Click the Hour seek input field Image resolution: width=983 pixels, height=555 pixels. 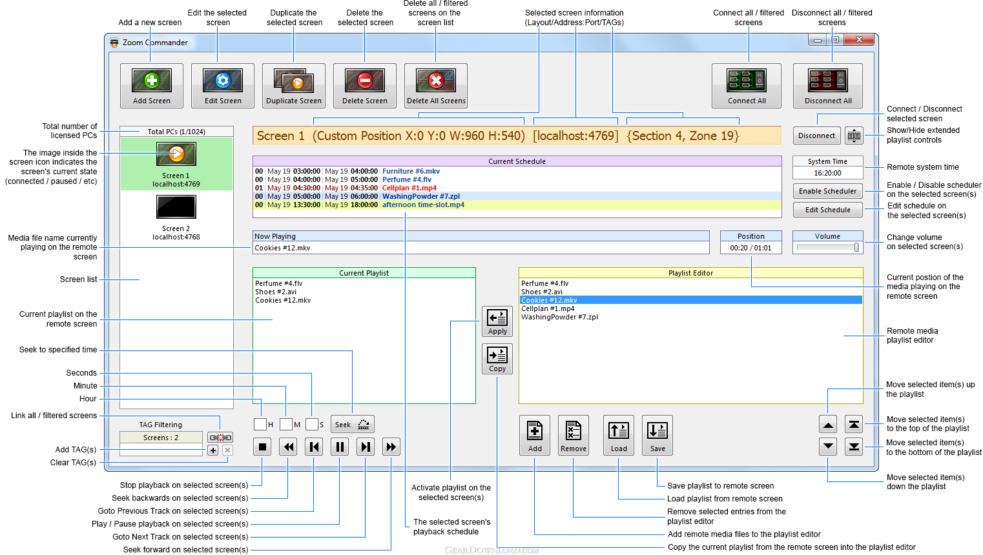(x=260, y=424)
